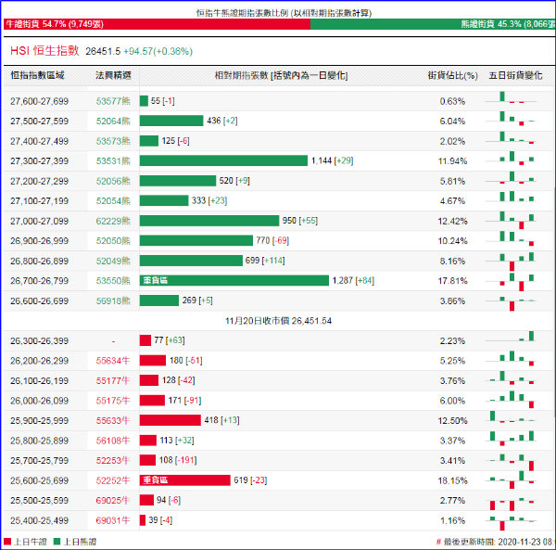Click the 18.15% percentage cell
The width and height of the screenshot is (556, 550).
452,480
